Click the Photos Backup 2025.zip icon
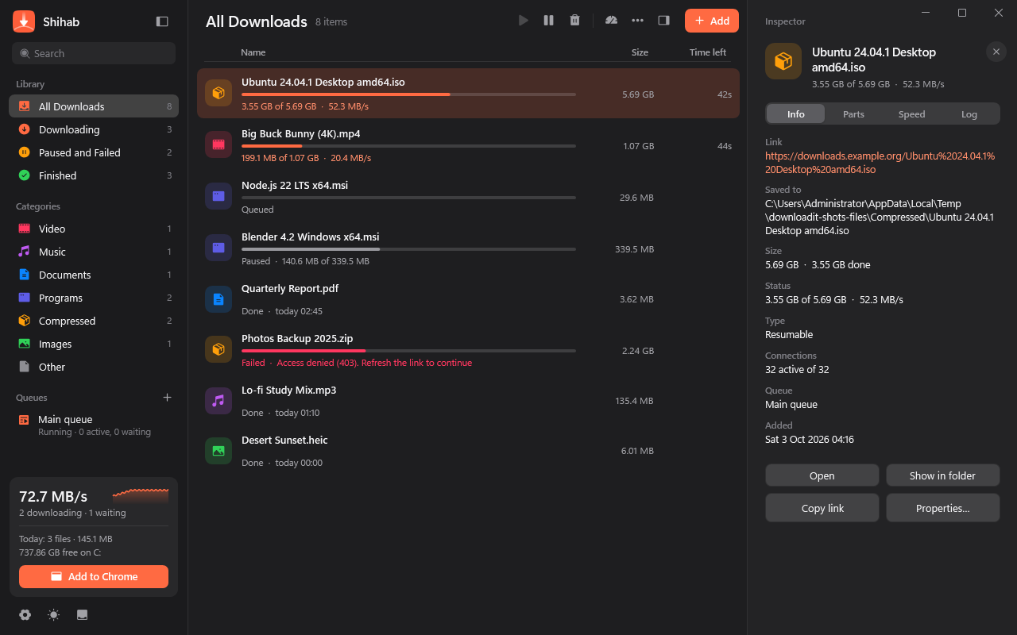 (x=218, y=349)
